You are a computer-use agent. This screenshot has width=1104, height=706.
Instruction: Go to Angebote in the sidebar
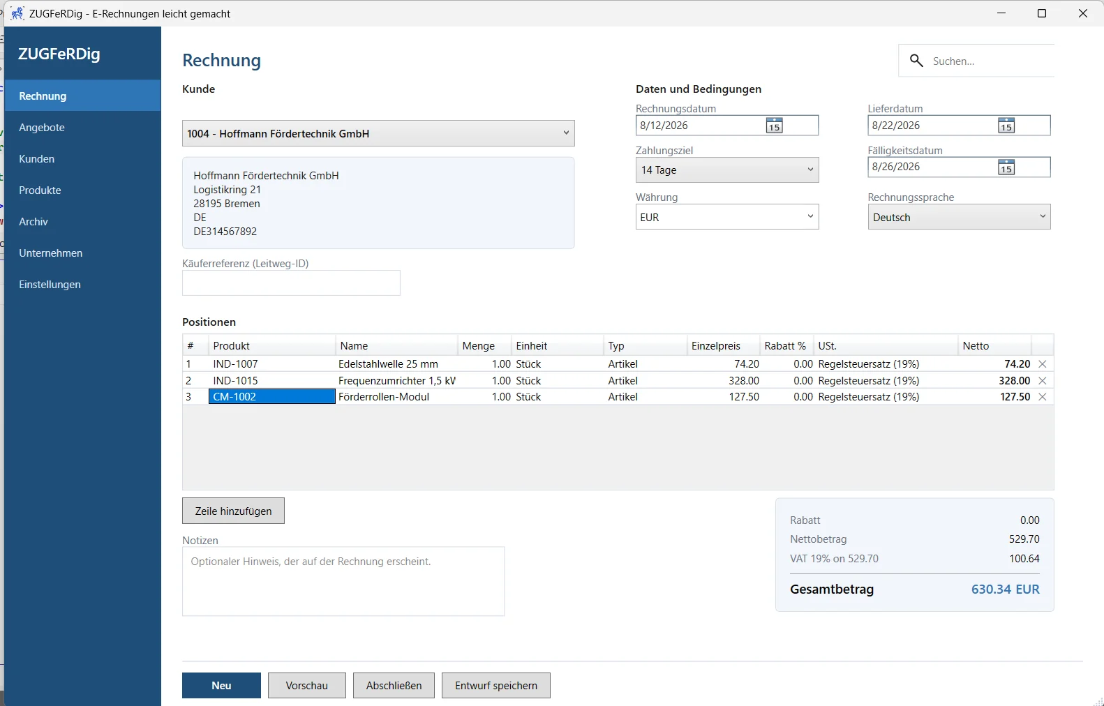coord(82,128)
